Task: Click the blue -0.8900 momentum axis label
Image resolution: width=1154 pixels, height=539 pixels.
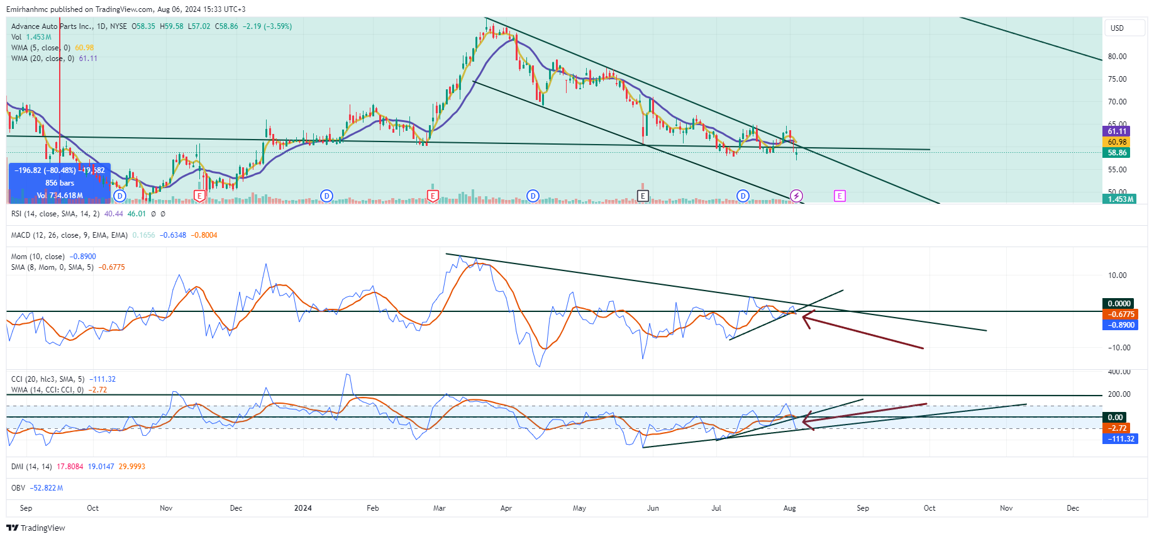Action: pyautogui.click(x=1121, y=325)
